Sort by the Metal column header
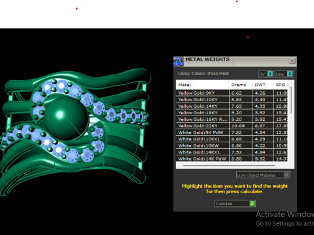 click(202, 85)
